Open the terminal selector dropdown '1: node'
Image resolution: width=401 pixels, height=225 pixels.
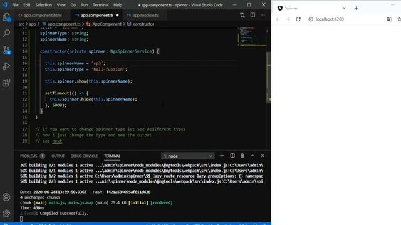(x=187, y=156)
